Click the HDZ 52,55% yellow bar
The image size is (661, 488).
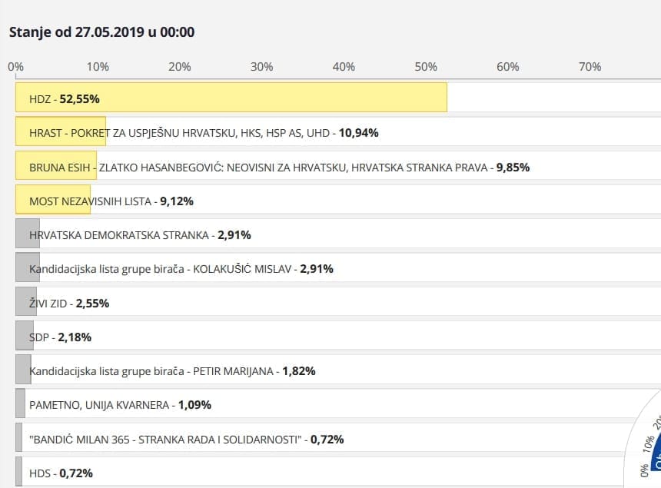pyautogui.click(x=231, y=98)
